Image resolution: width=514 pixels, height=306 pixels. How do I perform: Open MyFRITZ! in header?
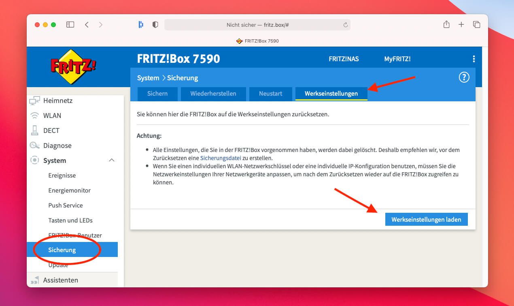(x=397, y=59)
